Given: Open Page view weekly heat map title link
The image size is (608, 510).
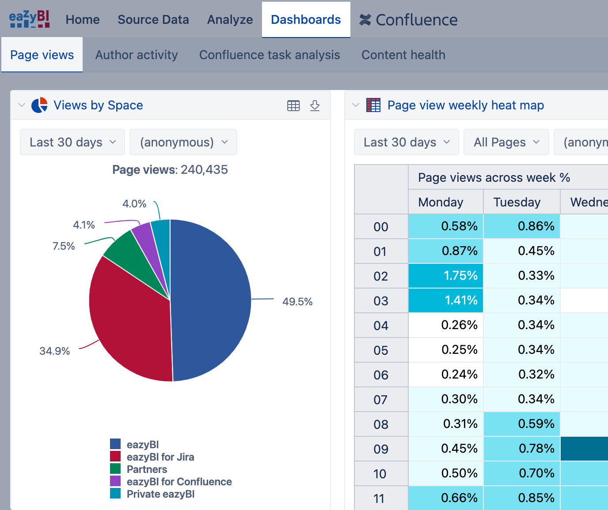Looking at the screenshot, I should (465, 105).
